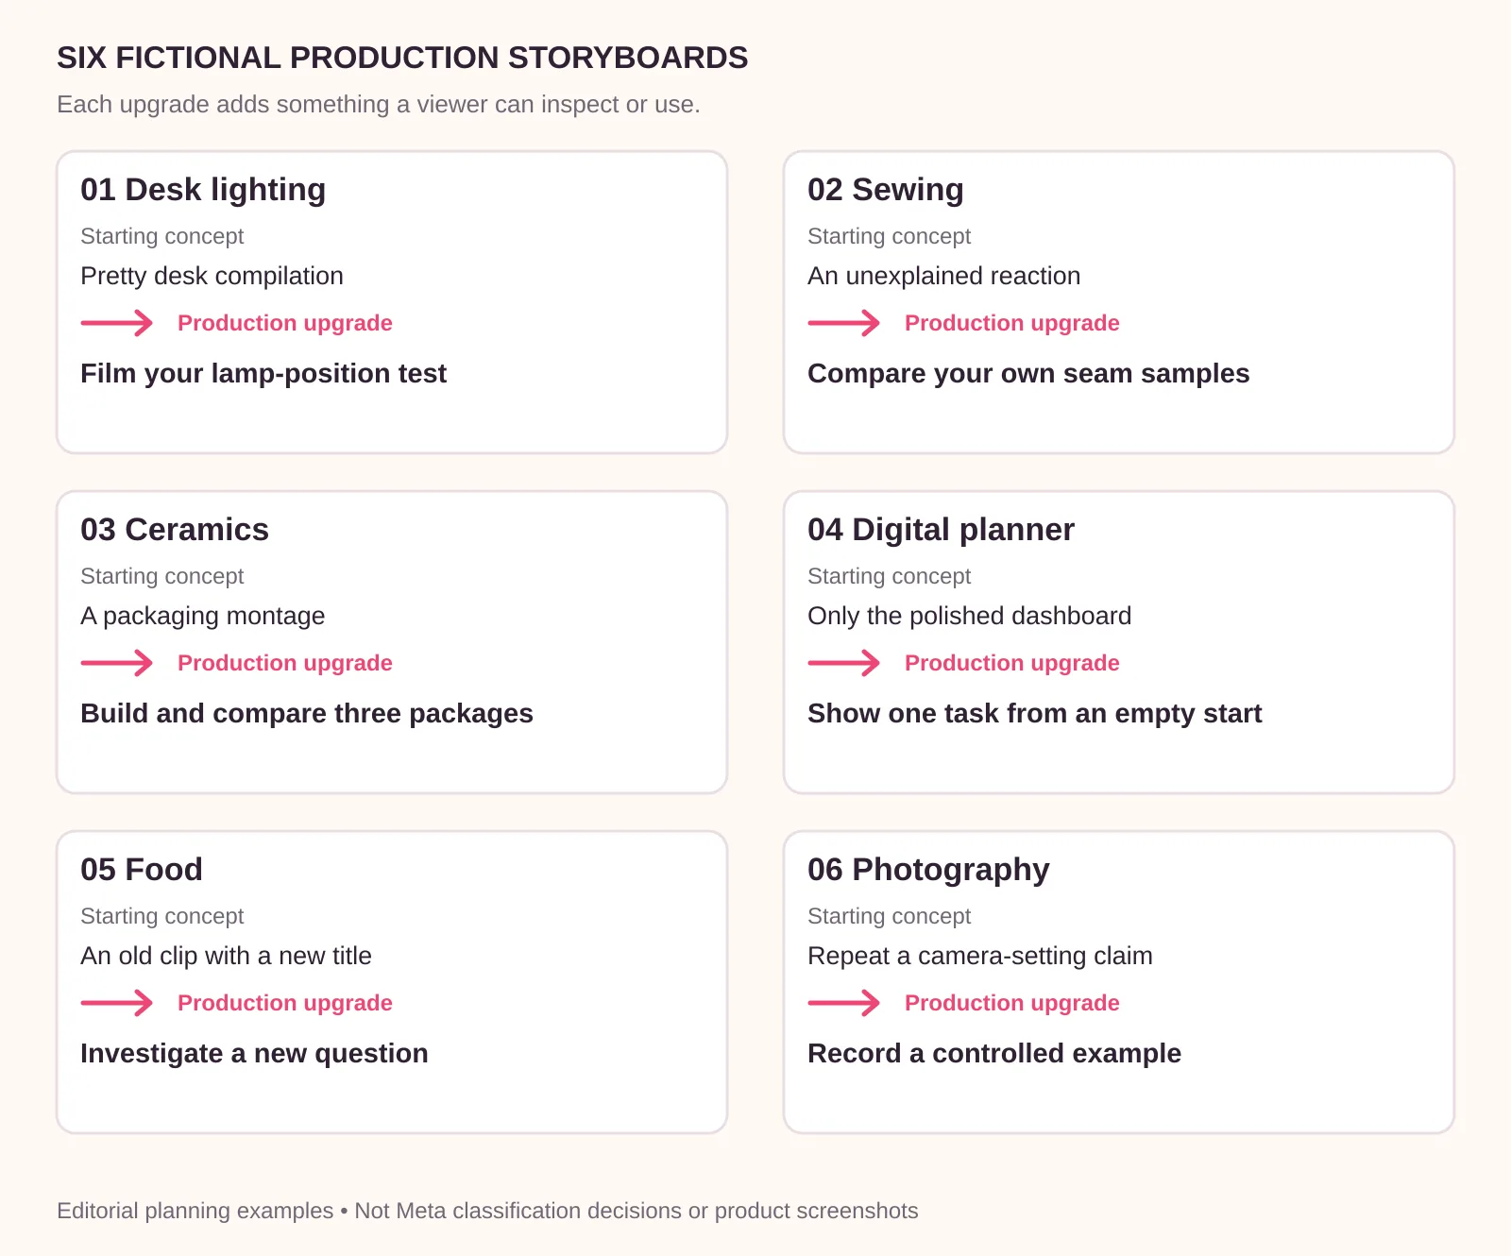Click the arrow icon in Photography card
The image size is (1511, 1256).
tap(844, 1003)
